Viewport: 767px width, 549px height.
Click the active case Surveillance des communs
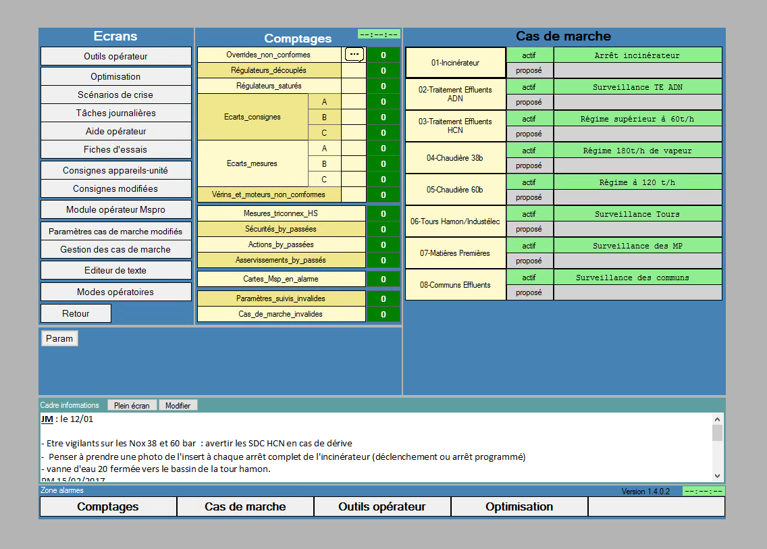pyautogui.click(x=638, y=278)
